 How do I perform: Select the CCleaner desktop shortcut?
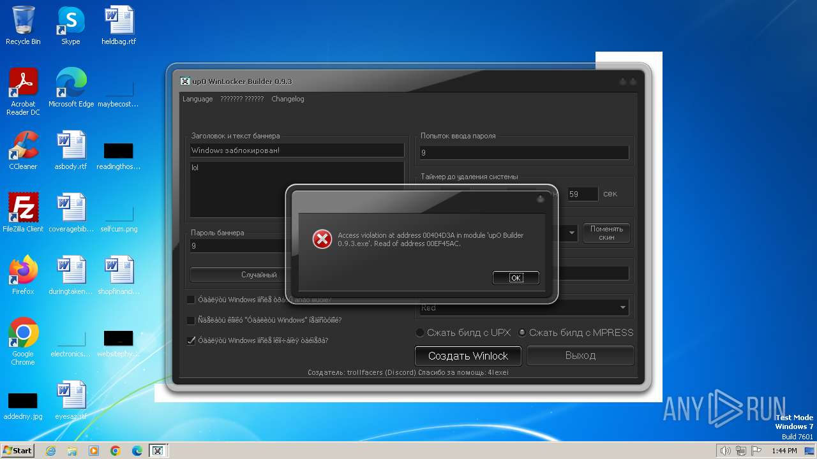(x=23, y=150)
